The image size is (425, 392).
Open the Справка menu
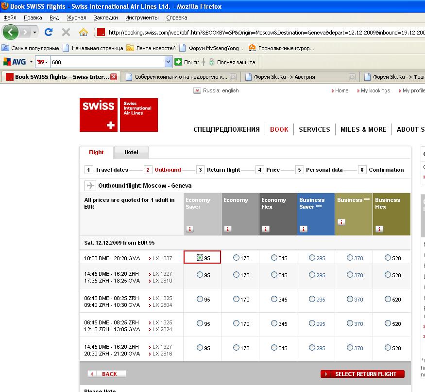(x=176, y=18)
